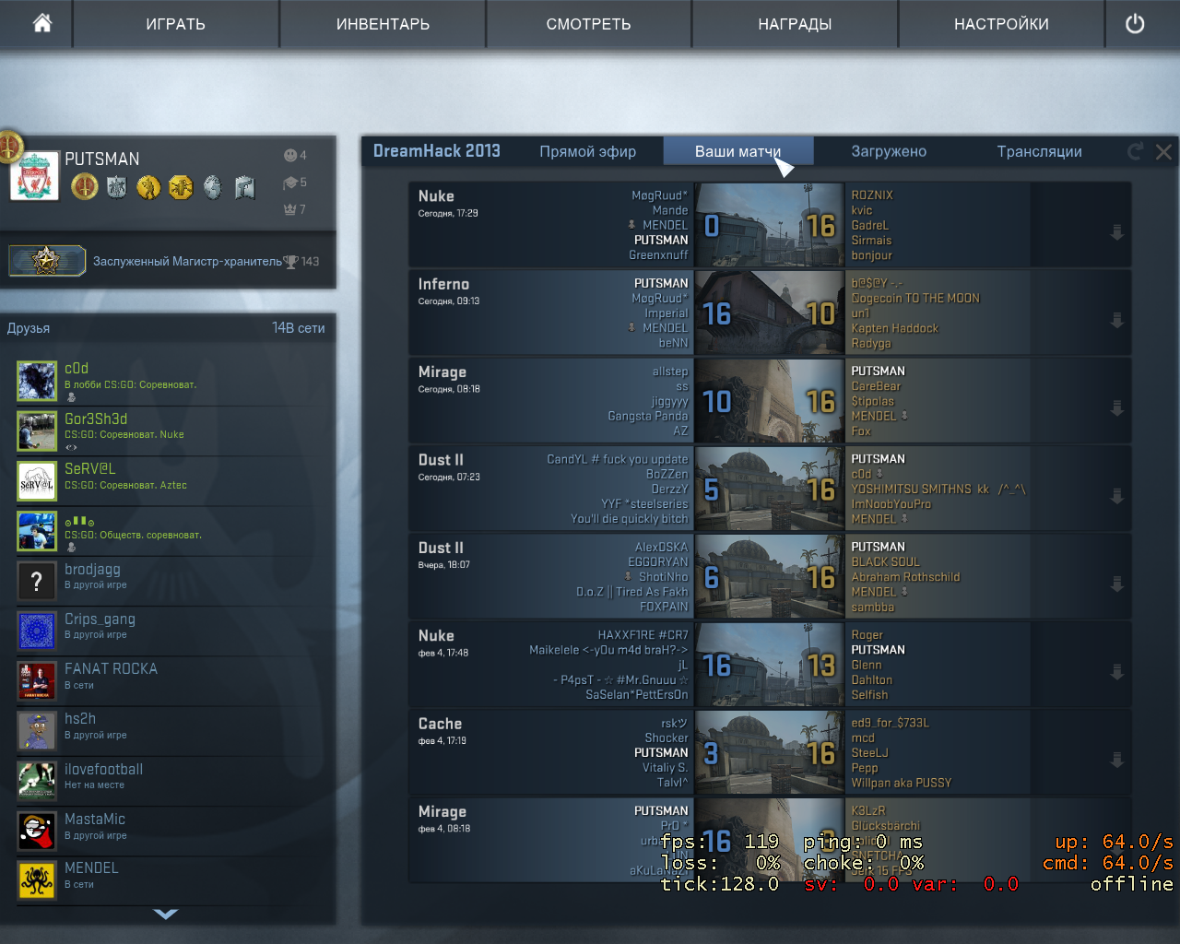1180x944 pixels.
Task: Click the power quit icon
Action: click(x=1135, y=24)
